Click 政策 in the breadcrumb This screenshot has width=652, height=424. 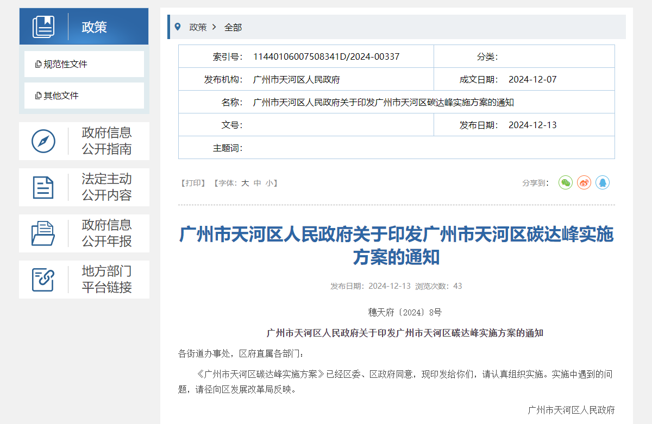coord(198,27)
